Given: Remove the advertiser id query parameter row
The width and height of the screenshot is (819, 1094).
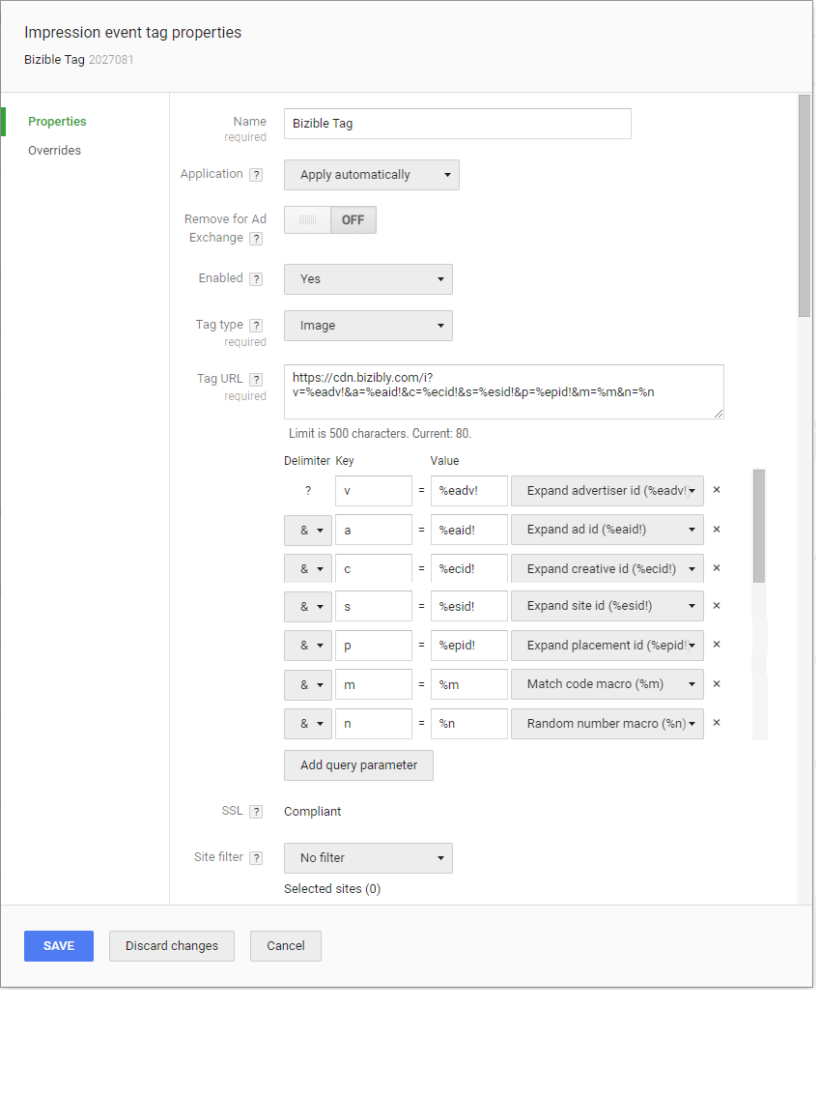Looking at the screenshot, I should click(x=717, y=490).
